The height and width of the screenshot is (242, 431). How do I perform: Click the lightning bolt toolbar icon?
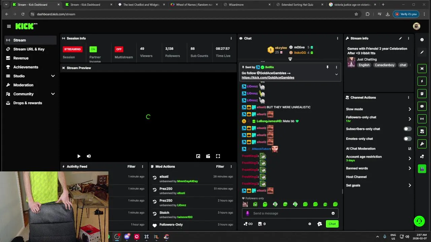coord(422,81)
